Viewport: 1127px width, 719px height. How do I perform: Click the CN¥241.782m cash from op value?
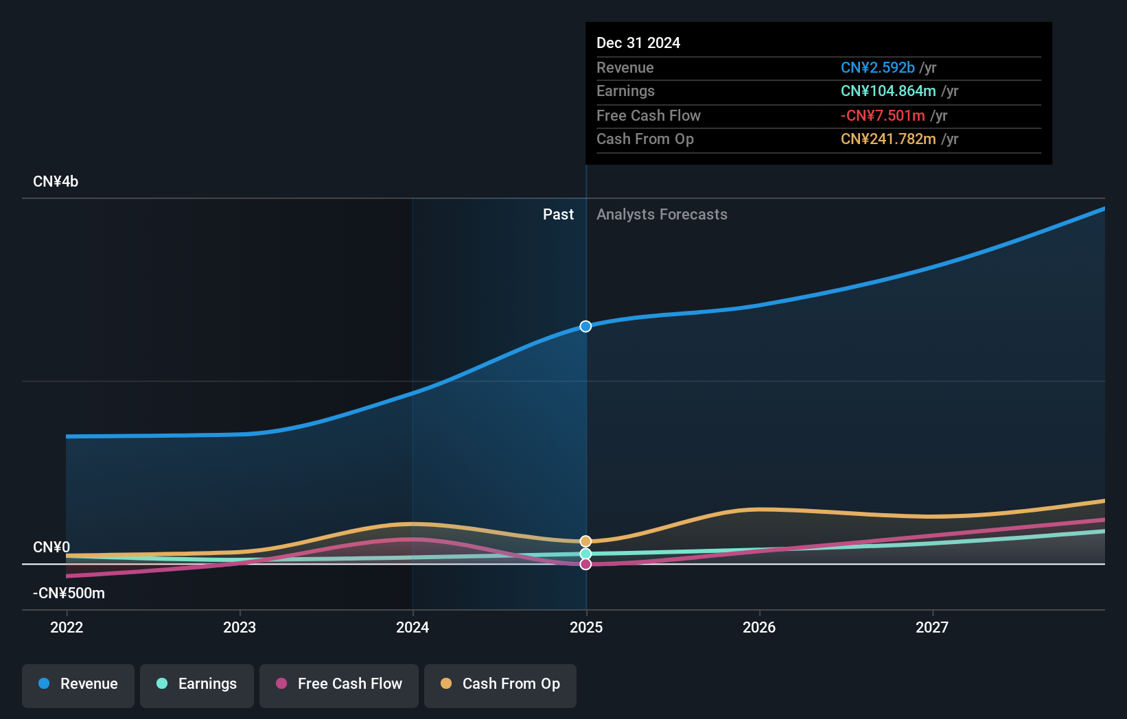click(x=888, y=139)
